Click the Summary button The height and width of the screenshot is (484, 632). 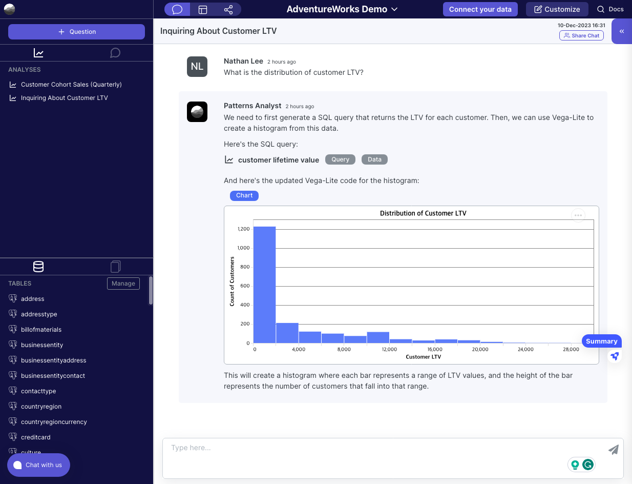(601, 341)
